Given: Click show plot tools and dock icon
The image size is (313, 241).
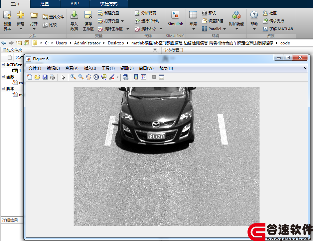Looking at the screenshot, I should pos(162,77).
